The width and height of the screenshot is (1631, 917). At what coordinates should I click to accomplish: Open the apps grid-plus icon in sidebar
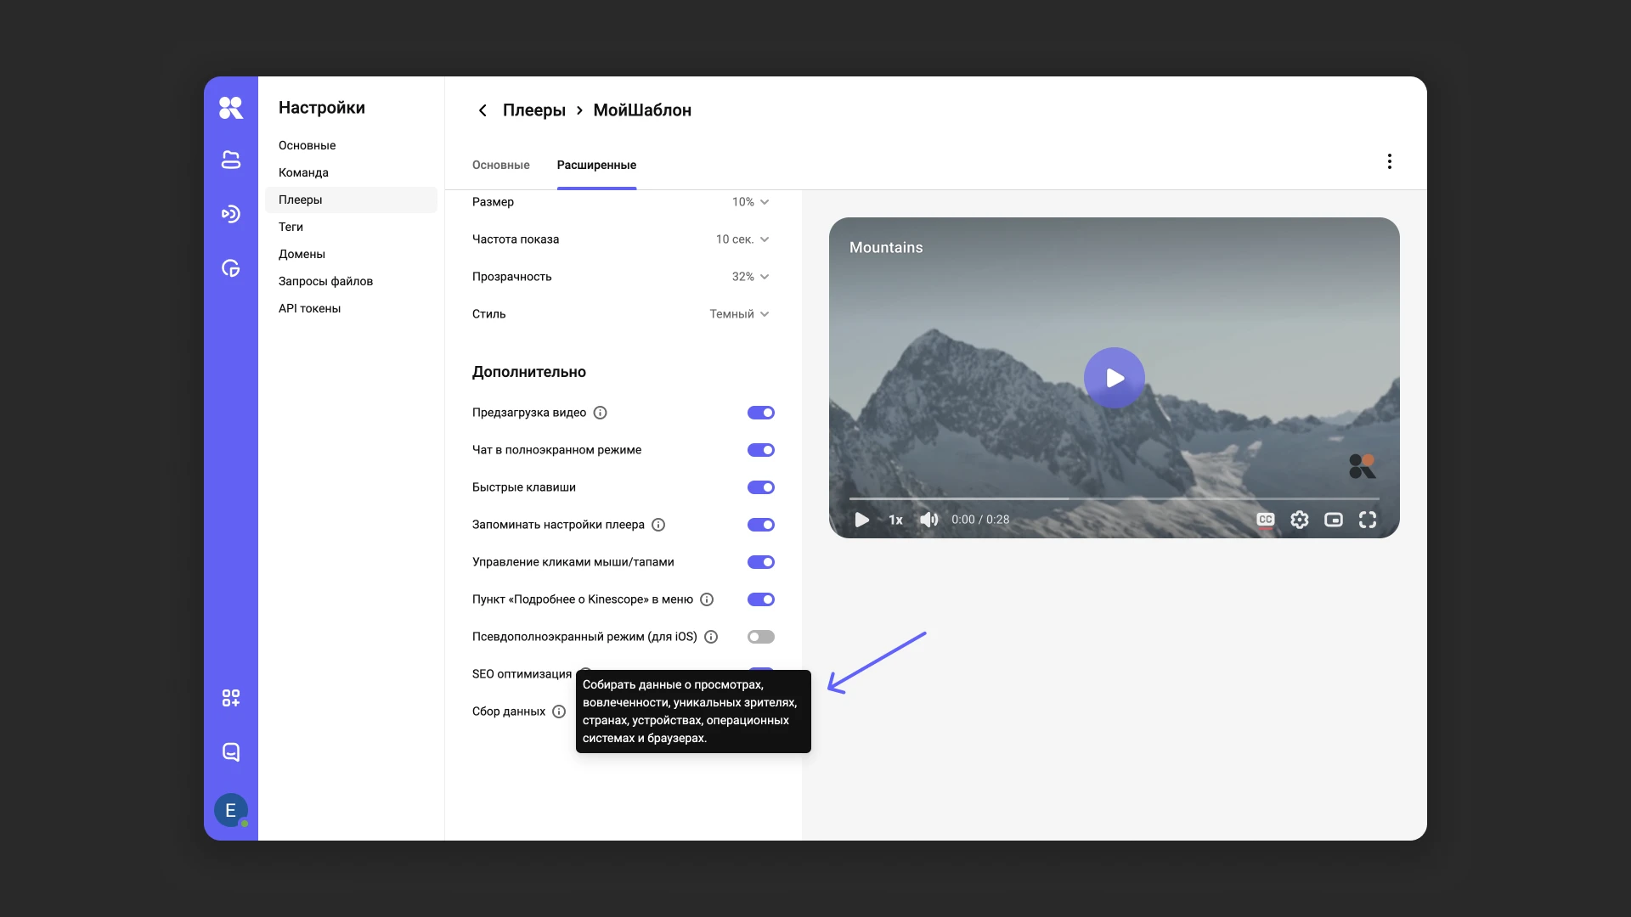pos(230,698)
